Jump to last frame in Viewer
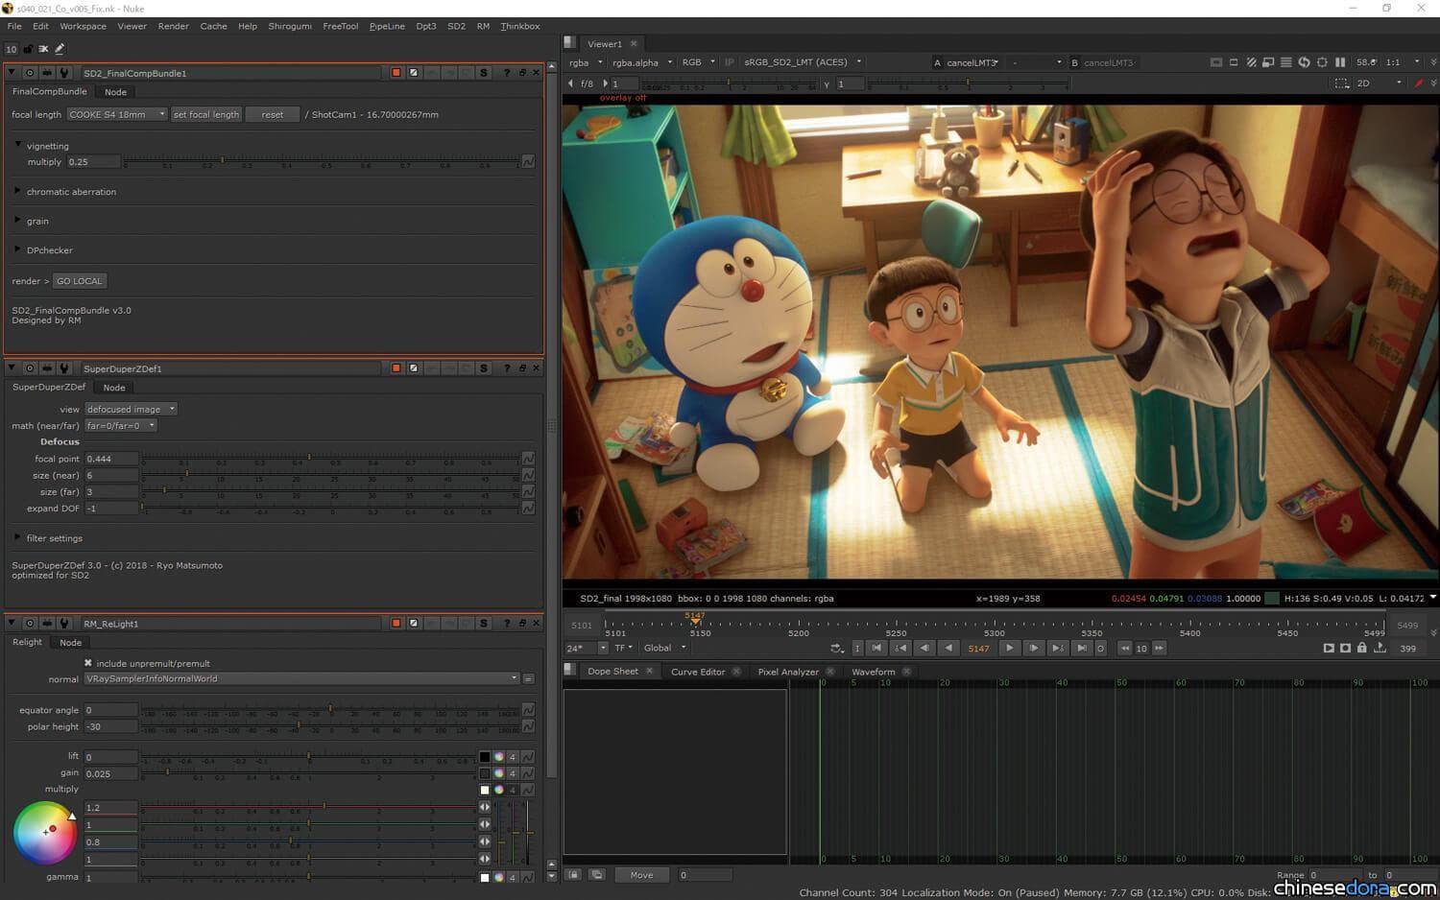Viewport: 1440px width, 900px height. click(1081, 649)
